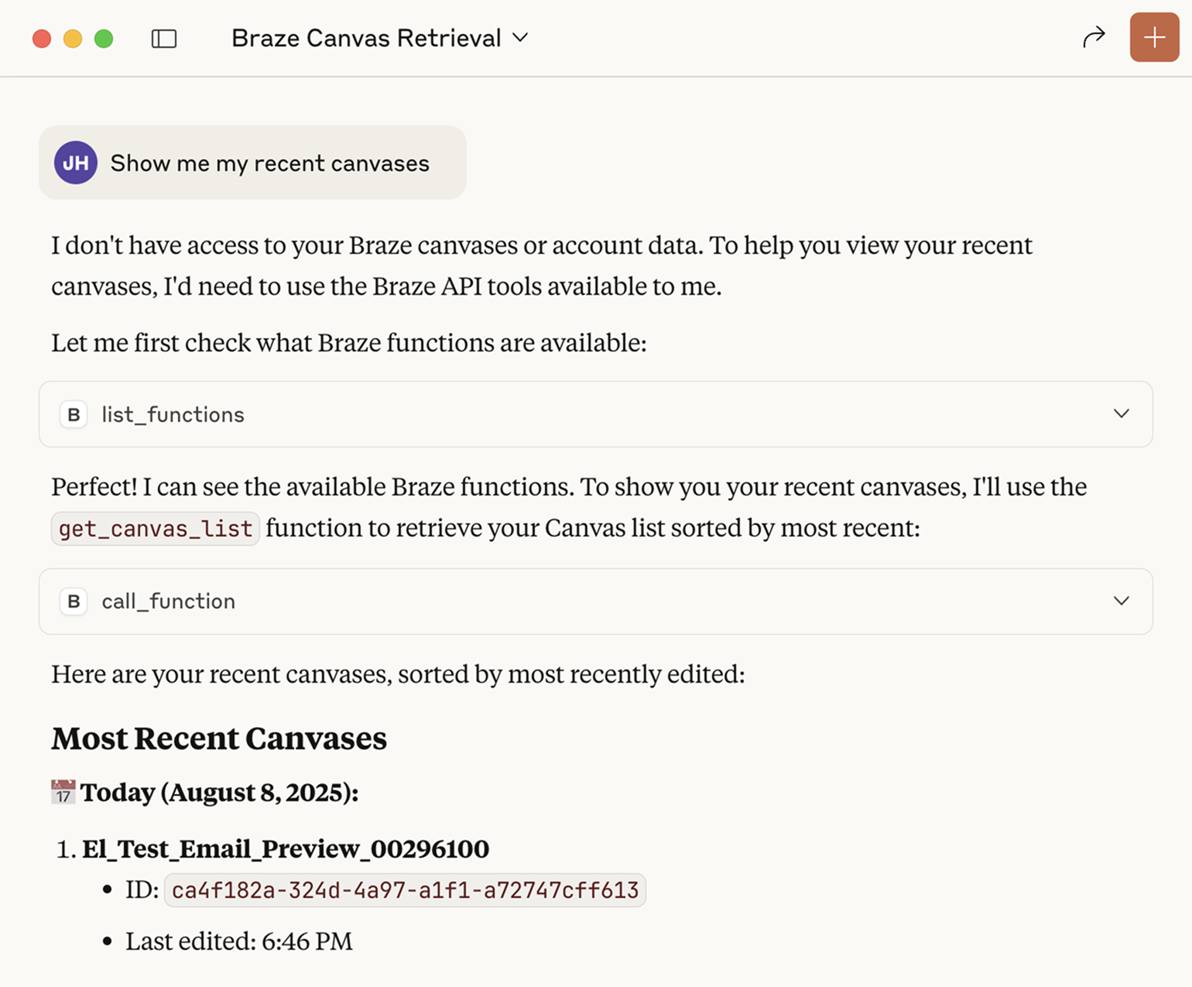
Task: Click the get_canvas_list inline code
Action: pyautogui.click(x=156, y=529)
